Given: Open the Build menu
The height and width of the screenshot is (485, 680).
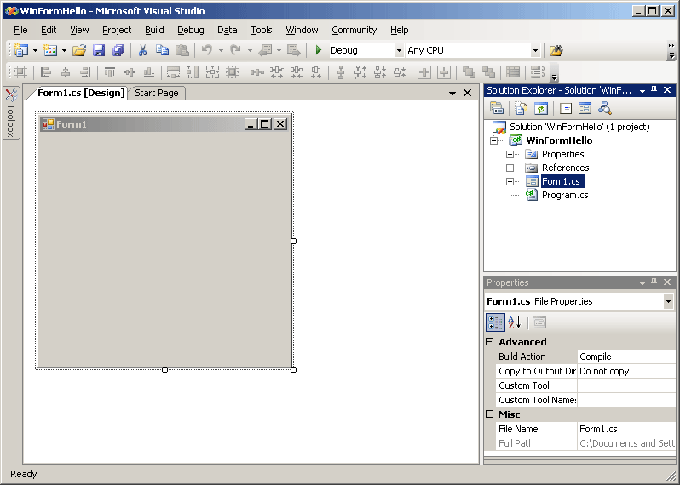Looking at the screenshot, I should 154,30.
